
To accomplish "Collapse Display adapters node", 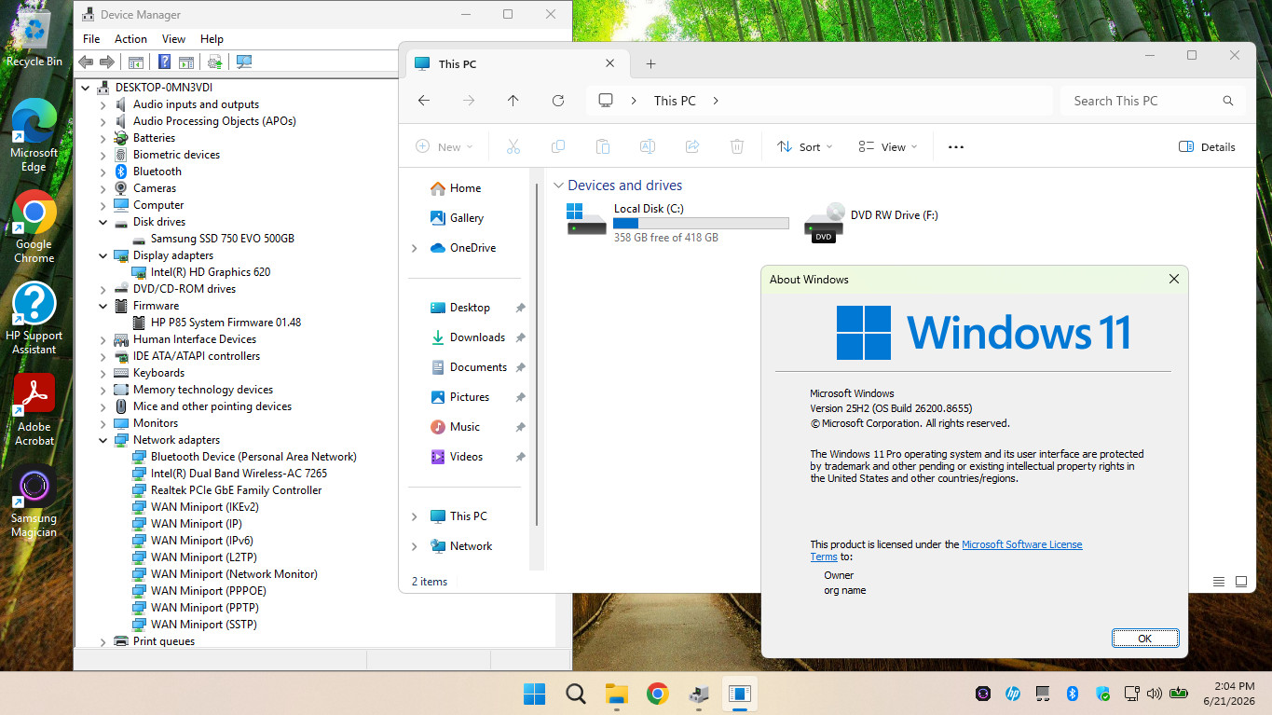I will tap(103, 255).
